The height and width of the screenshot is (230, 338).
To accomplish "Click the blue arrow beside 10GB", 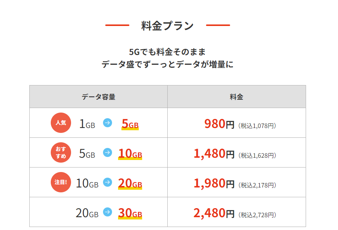I will tap(108, 182).
